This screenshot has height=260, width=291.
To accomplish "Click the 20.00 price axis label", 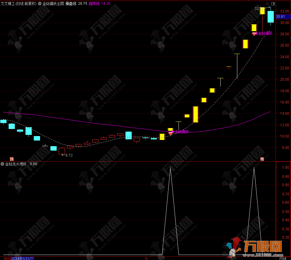I will (284, 79).
